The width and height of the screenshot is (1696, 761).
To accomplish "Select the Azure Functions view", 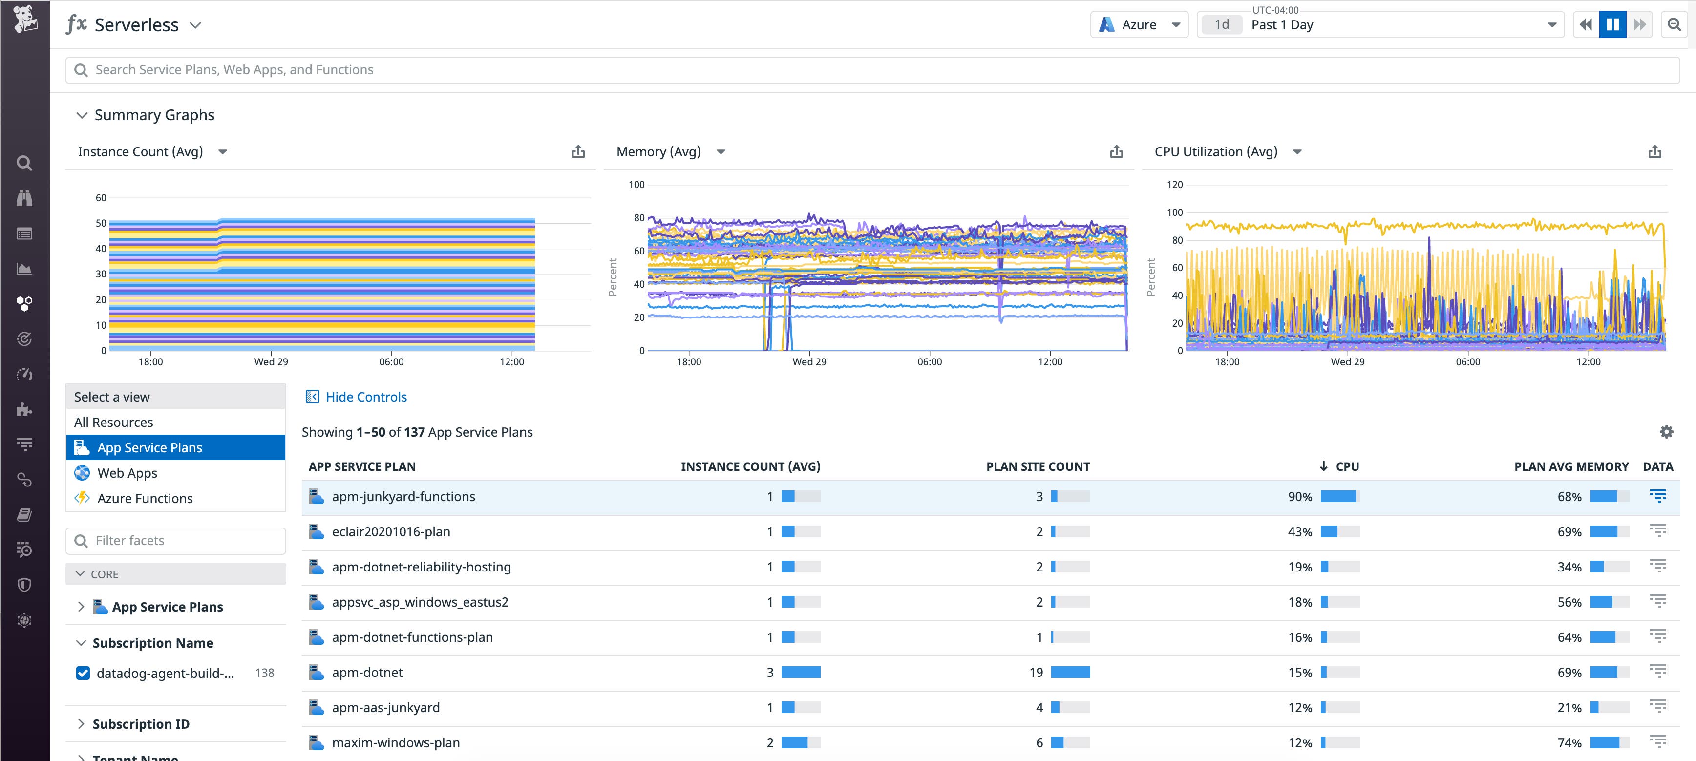I will pos(145,498).
